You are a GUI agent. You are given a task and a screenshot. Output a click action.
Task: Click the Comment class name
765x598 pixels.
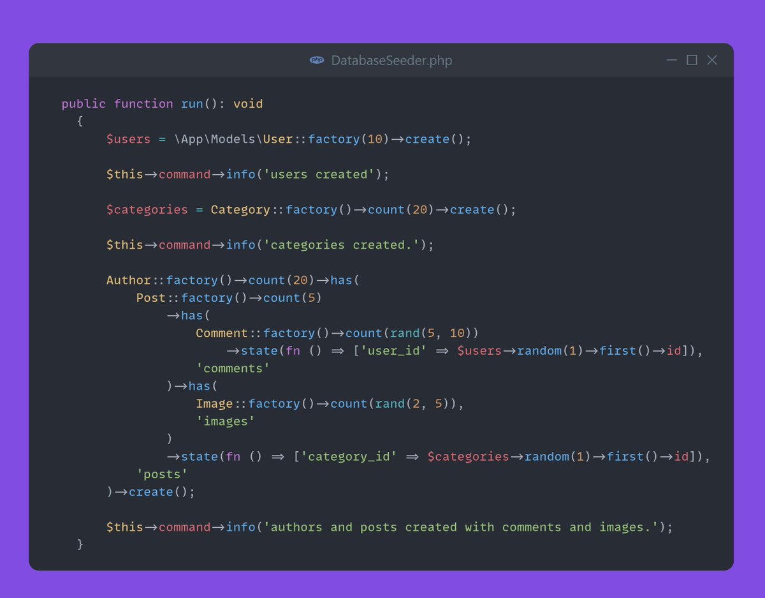222,333
